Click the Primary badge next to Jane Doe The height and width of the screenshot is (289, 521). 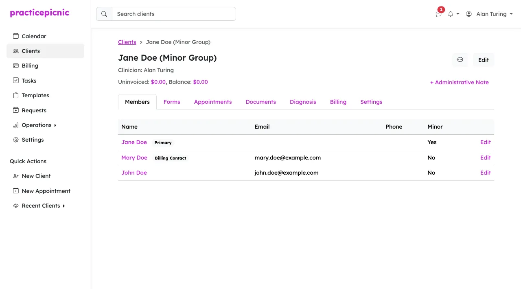[163, 142]
